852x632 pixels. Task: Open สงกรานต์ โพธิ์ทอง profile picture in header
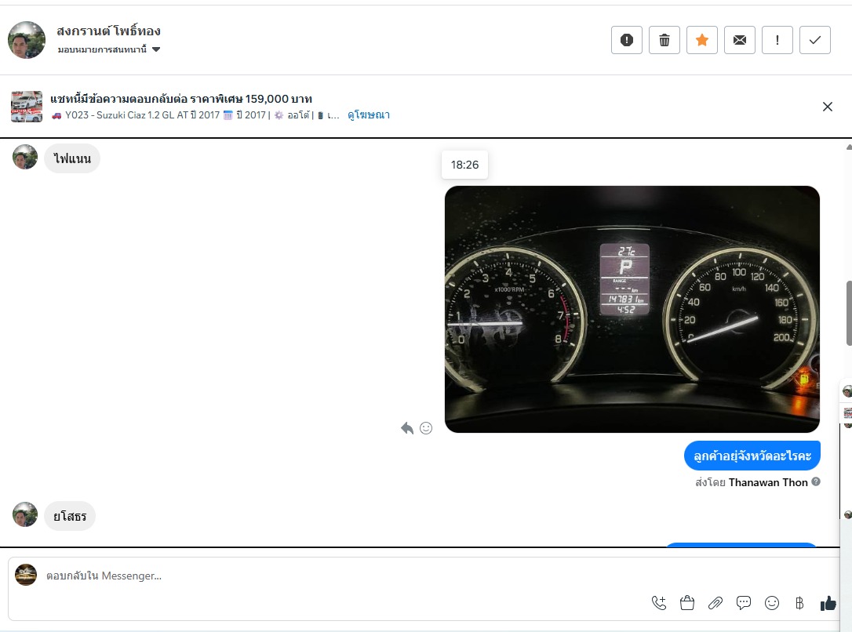[27, 40]
